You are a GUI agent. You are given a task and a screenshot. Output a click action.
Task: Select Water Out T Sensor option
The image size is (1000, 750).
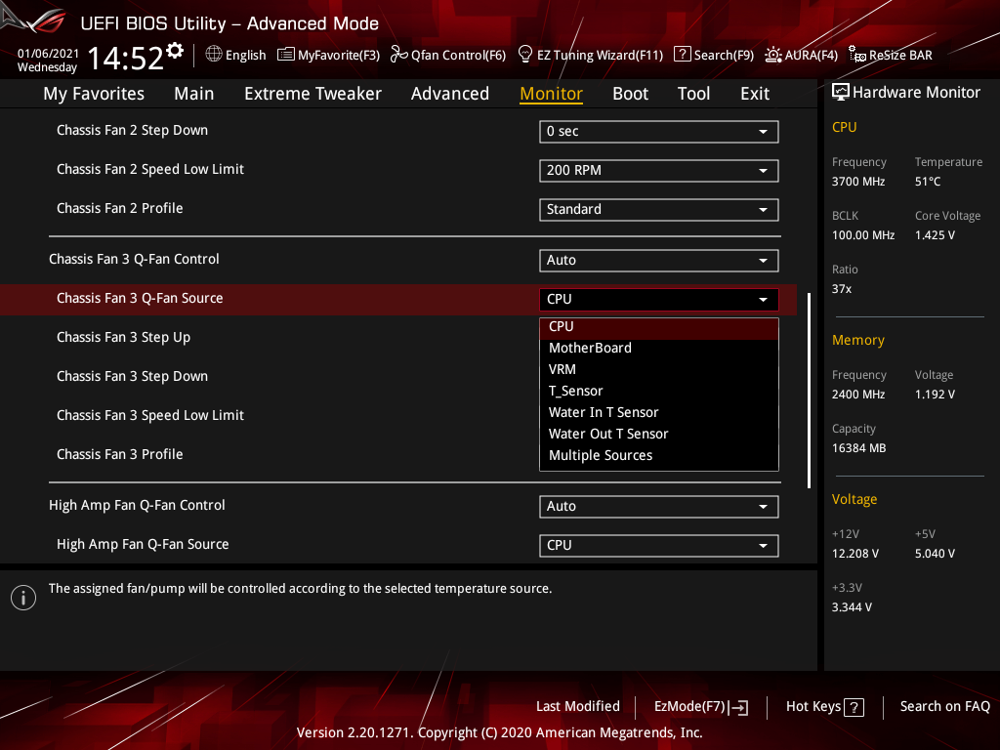659,435
